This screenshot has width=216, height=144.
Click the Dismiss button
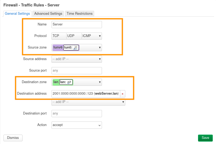[13, 138]
